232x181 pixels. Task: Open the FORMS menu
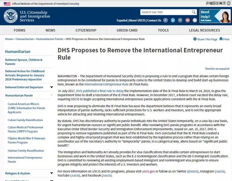[x=20, y=30]
